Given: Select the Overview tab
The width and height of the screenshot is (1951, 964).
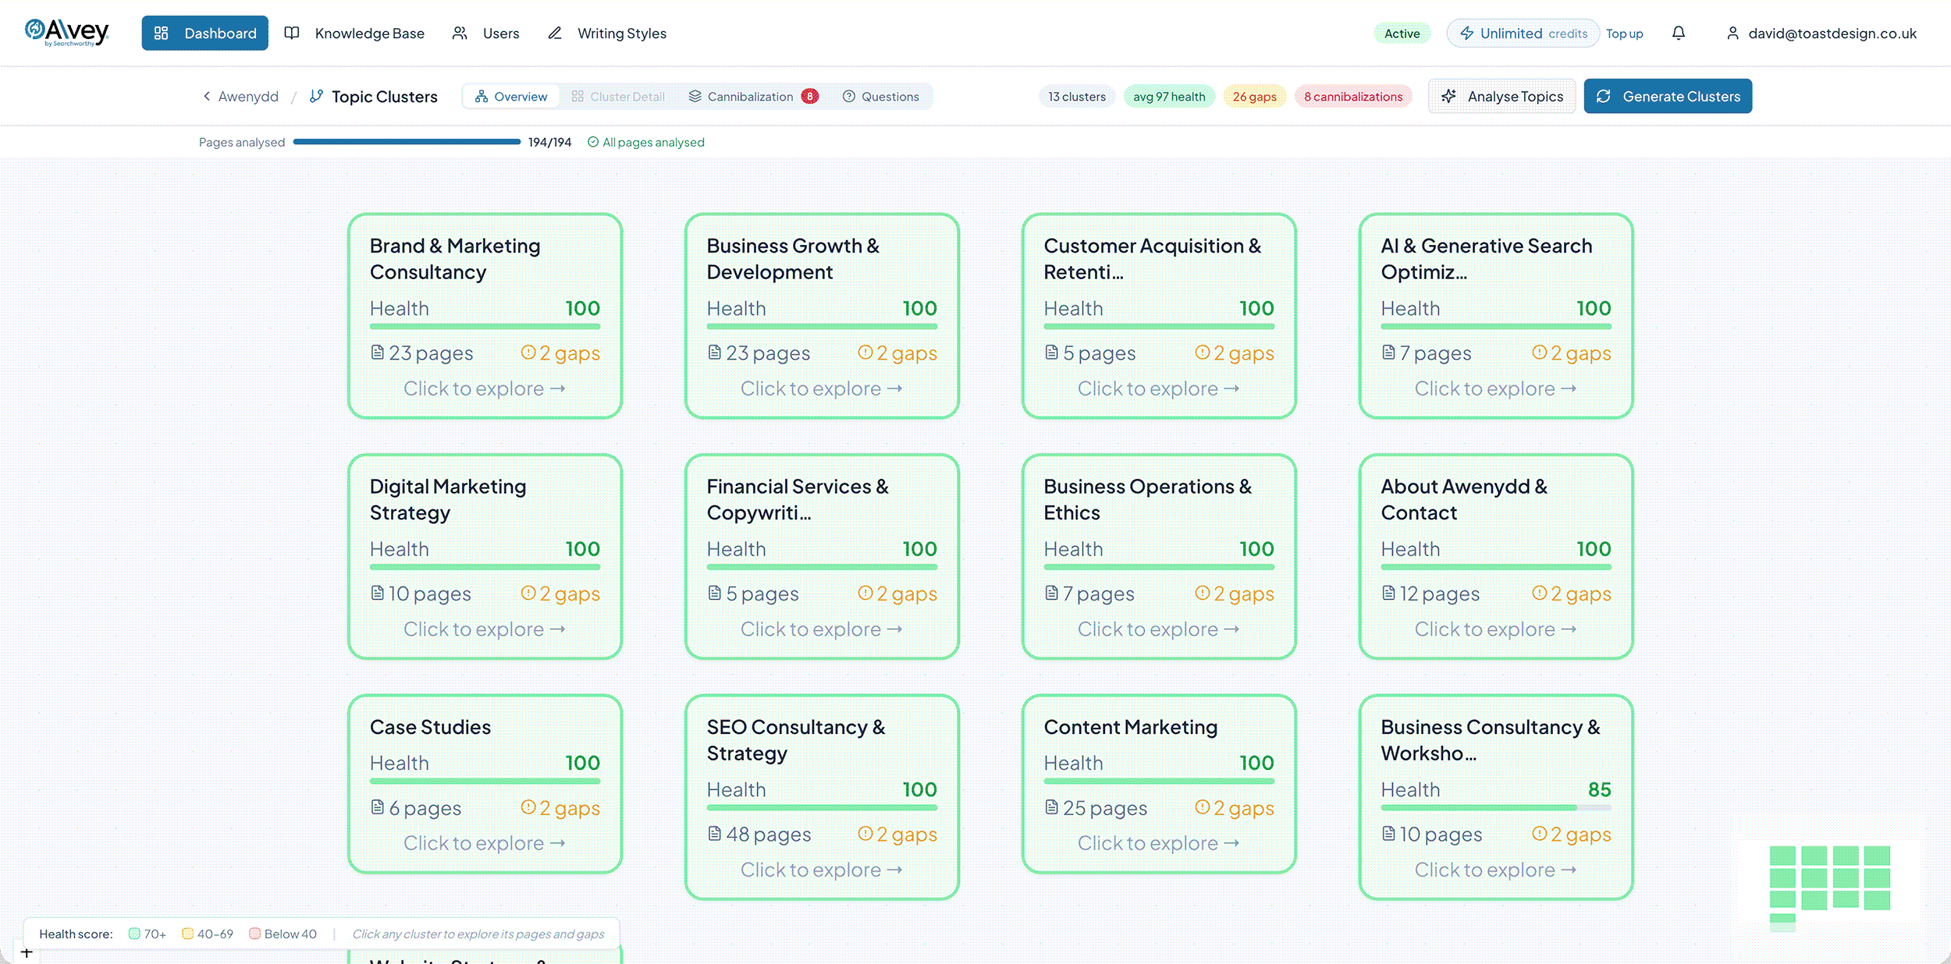Looking at the screenshot, I should point(511,96).
